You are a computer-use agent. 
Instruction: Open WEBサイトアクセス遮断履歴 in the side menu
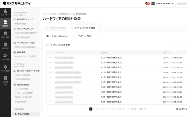tap(25, 56)
